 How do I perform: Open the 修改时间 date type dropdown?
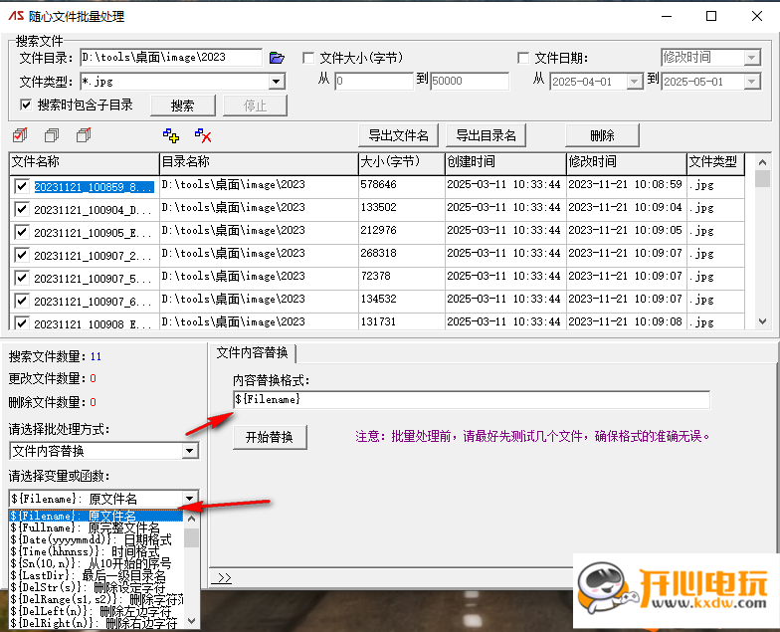(752, 58)
